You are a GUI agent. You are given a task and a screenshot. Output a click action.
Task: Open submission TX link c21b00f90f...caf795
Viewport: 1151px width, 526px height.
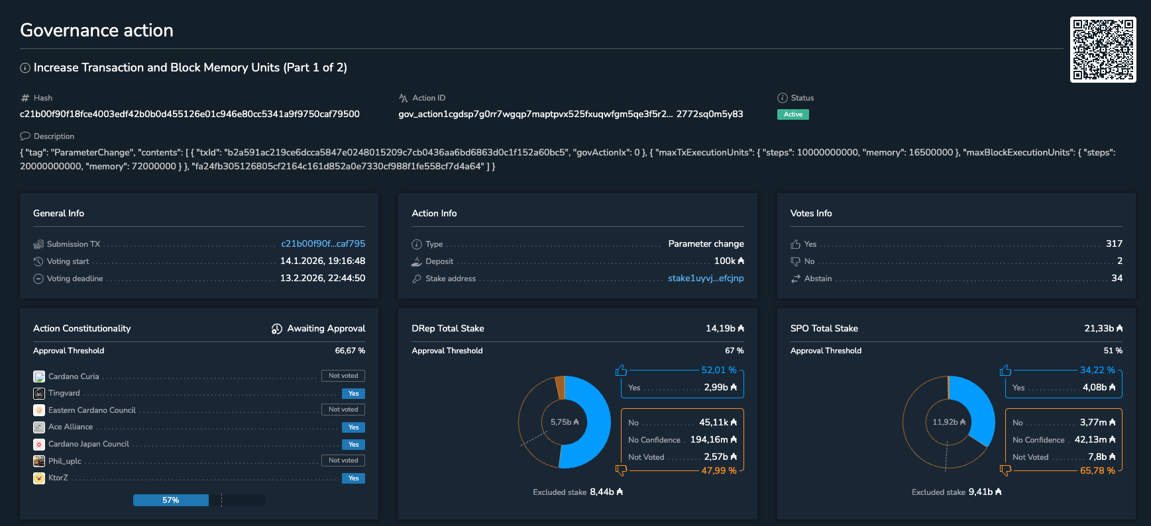[x=323, y=243]
